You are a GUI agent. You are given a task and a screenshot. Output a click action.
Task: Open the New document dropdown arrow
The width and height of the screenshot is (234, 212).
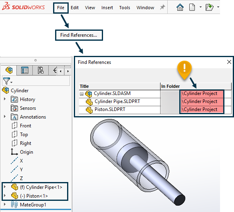(200, 7)
